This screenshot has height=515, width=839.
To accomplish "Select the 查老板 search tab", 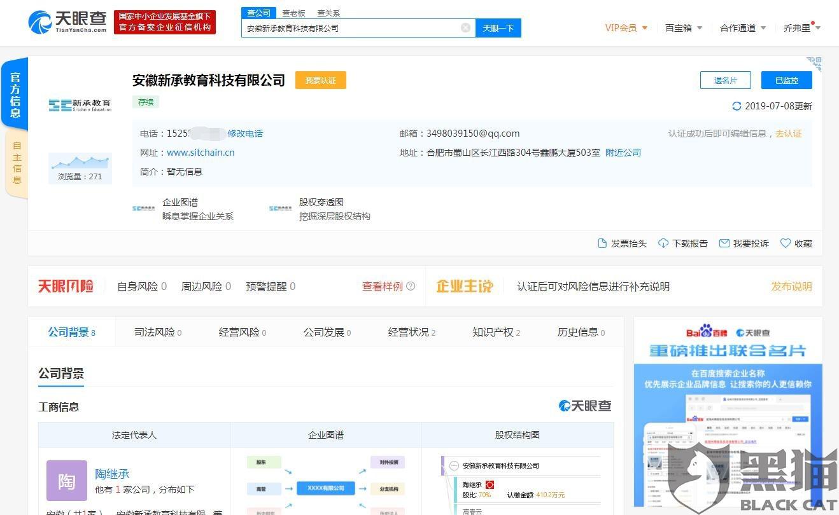I will (293, 13).
